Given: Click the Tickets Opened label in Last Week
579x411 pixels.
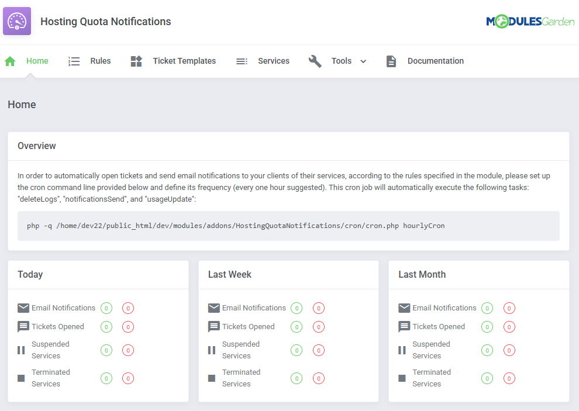Looking at the screenshot, I should pyautogui.click(x=248, y=327).
